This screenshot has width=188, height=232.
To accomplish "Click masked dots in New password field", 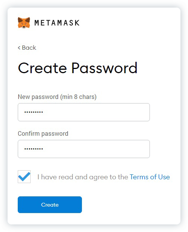I will click(x=34, y=112).
